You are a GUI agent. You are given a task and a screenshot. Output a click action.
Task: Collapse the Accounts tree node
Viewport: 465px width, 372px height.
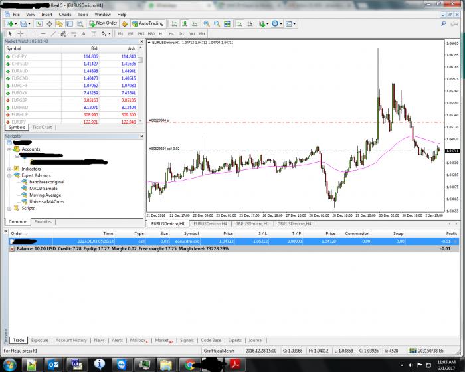pyautogui.click(x=9, y=149)
